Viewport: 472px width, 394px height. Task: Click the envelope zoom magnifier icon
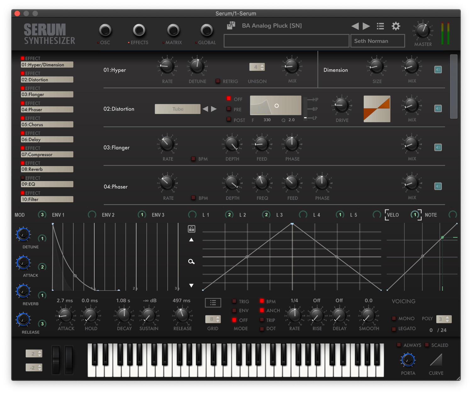point(191,262)
